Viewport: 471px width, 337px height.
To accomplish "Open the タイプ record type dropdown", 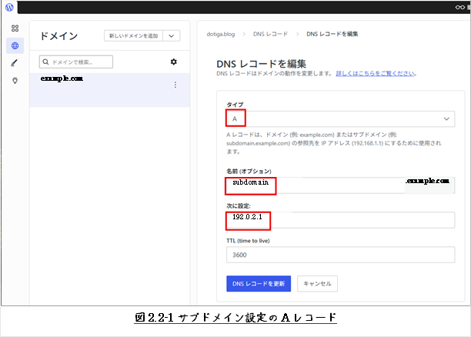I will tap(339, 118).
